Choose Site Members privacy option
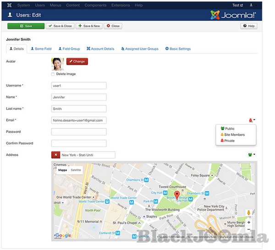This screenshot has height=250, width=275. (x=235, y=135)
